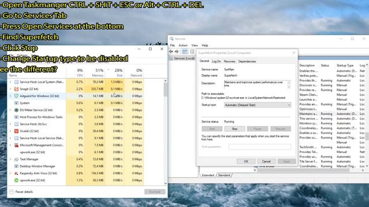Viewport: 369px width, 207px height.
Task: Sort processes by Network column
Action: [134, 73]
